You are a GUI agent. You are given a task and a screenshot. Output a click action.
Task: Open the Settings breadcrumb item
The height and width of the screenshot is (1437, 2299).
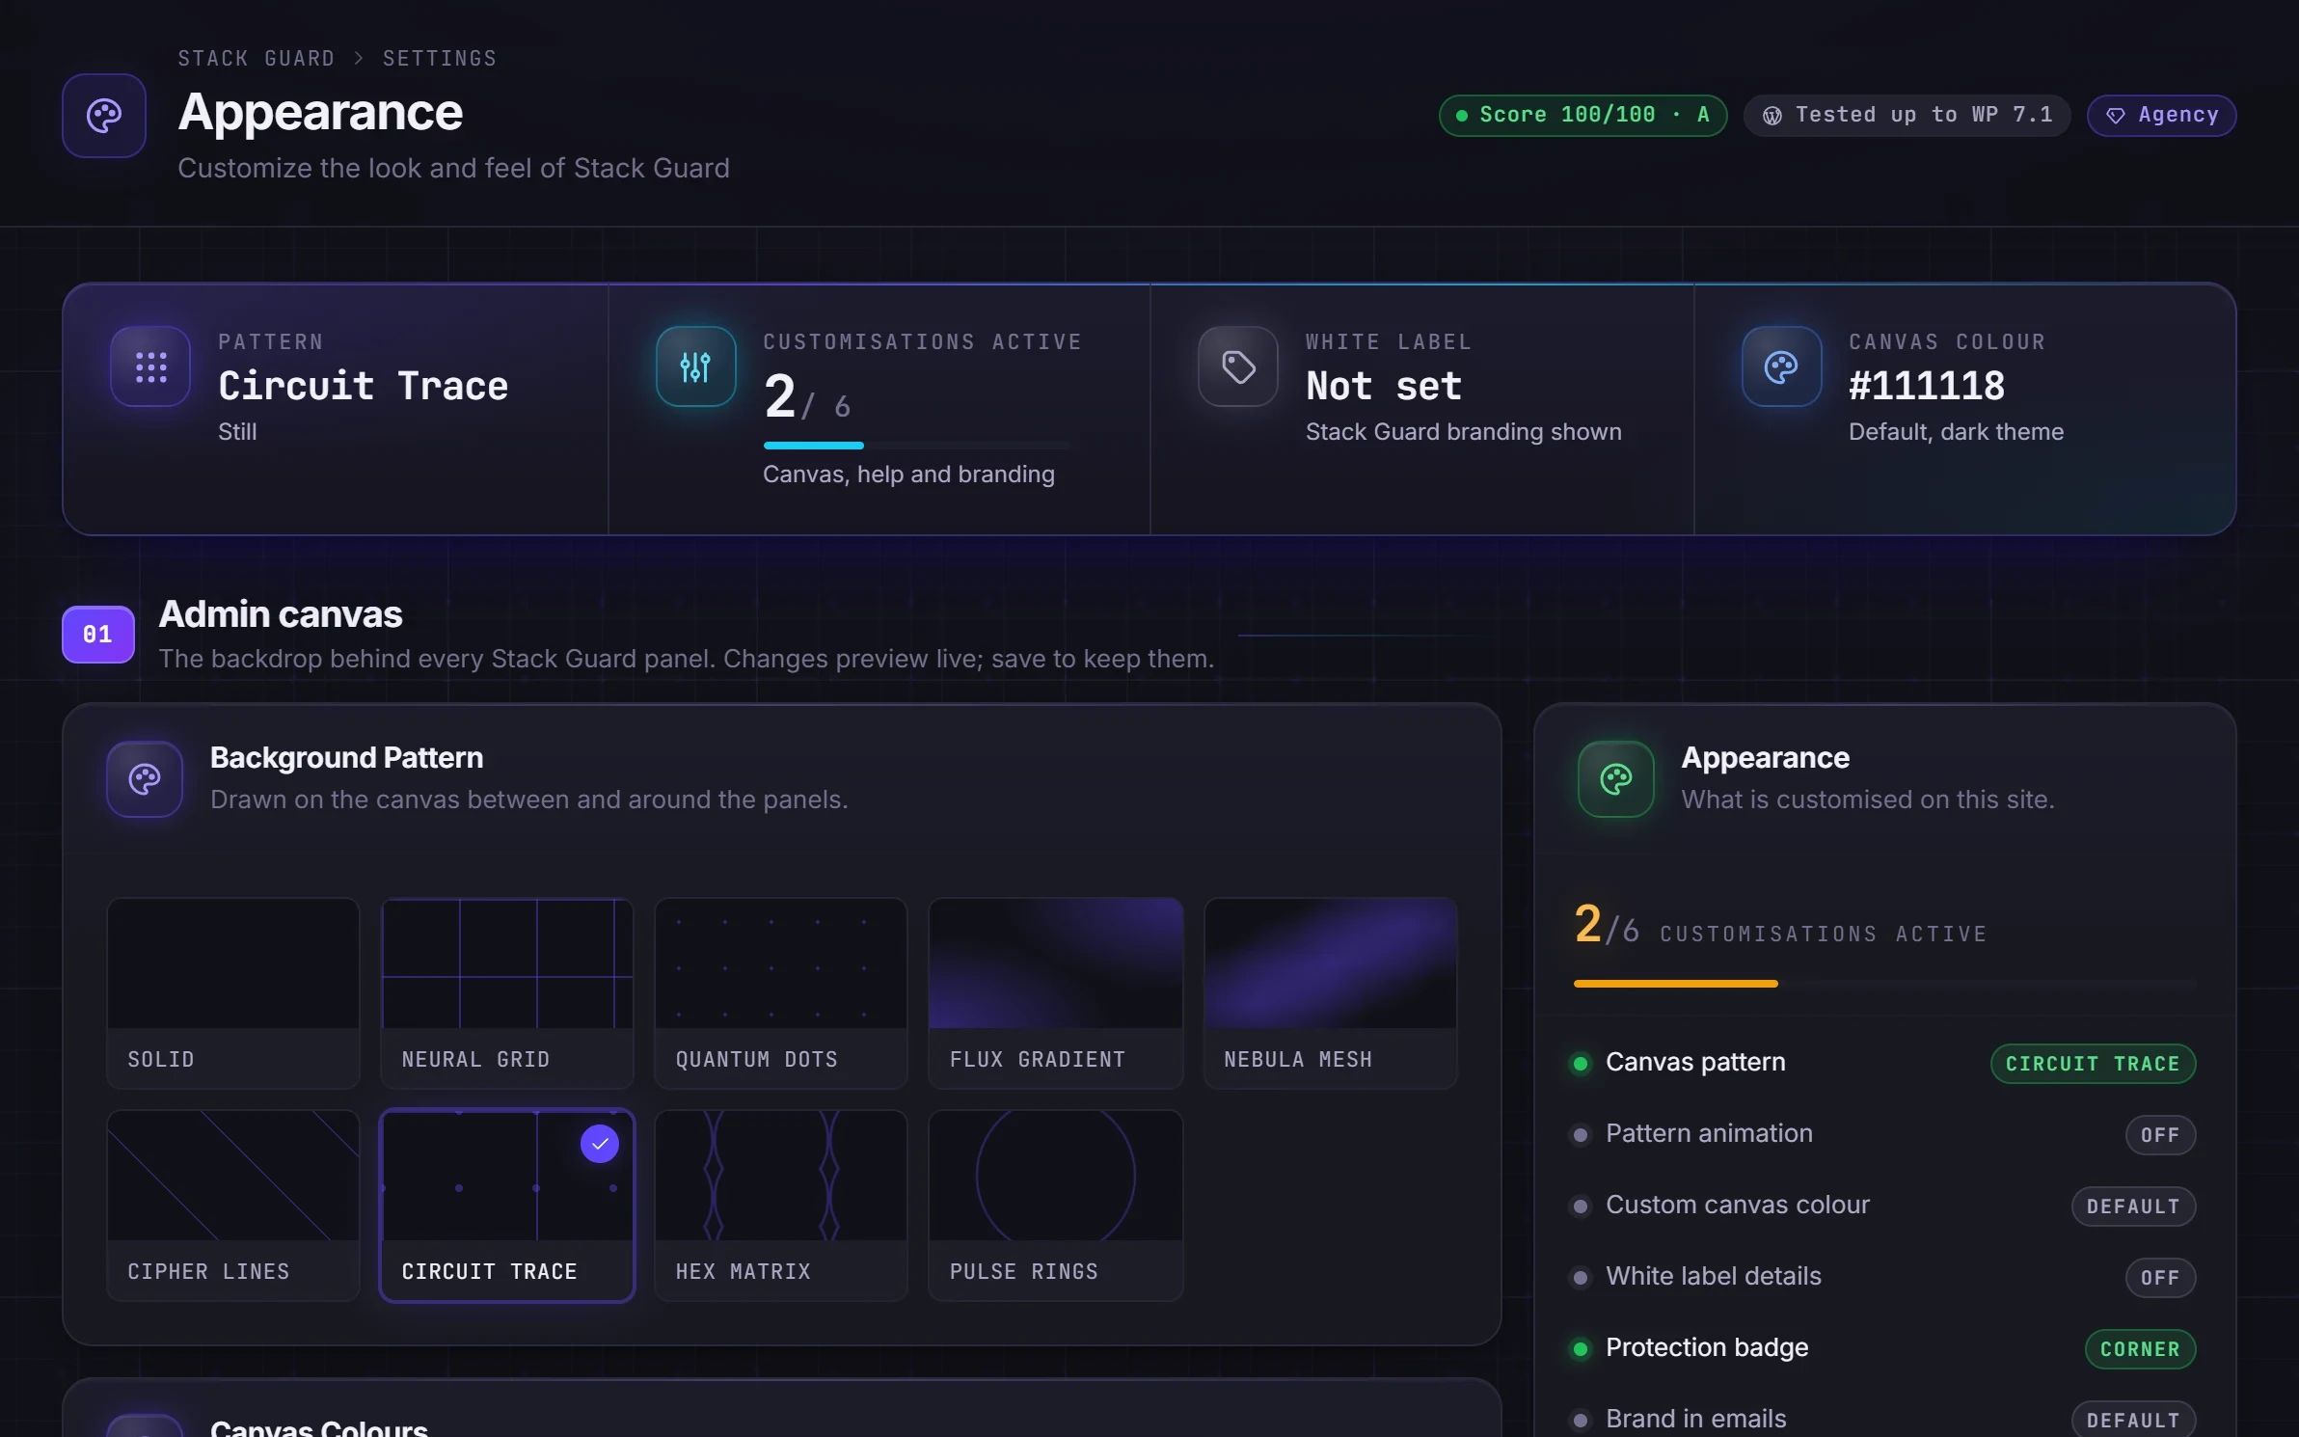(440, 59)
